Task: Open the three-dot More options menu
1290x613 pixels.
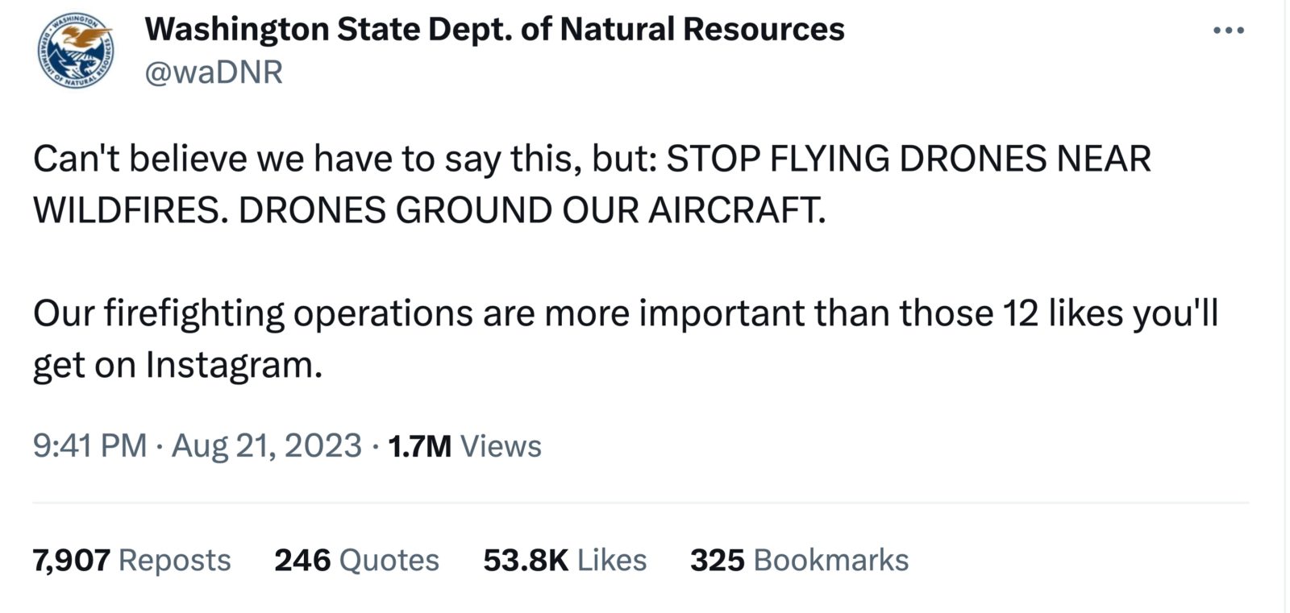Action: coord(1228,31)
